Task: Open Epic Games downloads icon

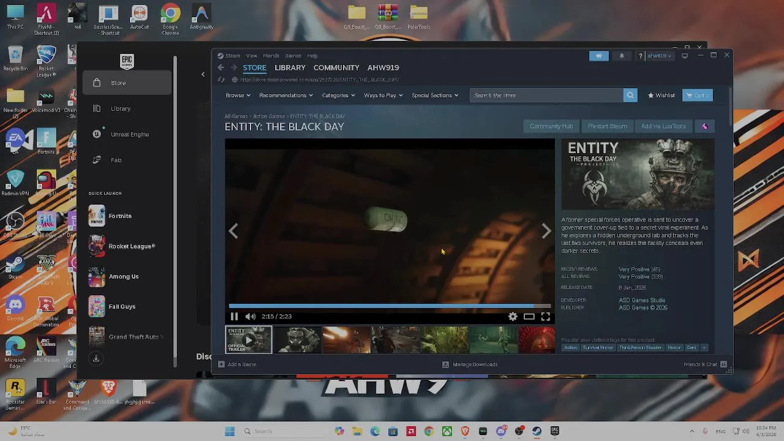Action: point(96,358)
